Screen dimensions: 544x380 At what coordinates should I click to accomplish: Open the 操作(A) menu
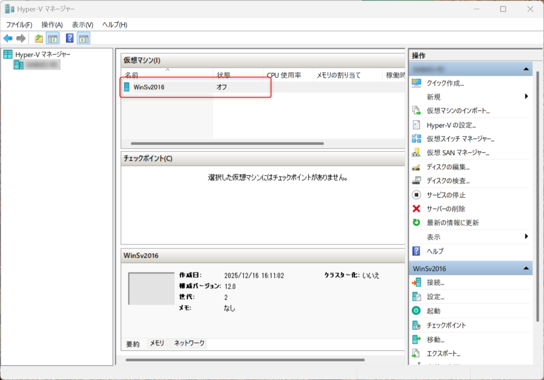pos(52,25)
